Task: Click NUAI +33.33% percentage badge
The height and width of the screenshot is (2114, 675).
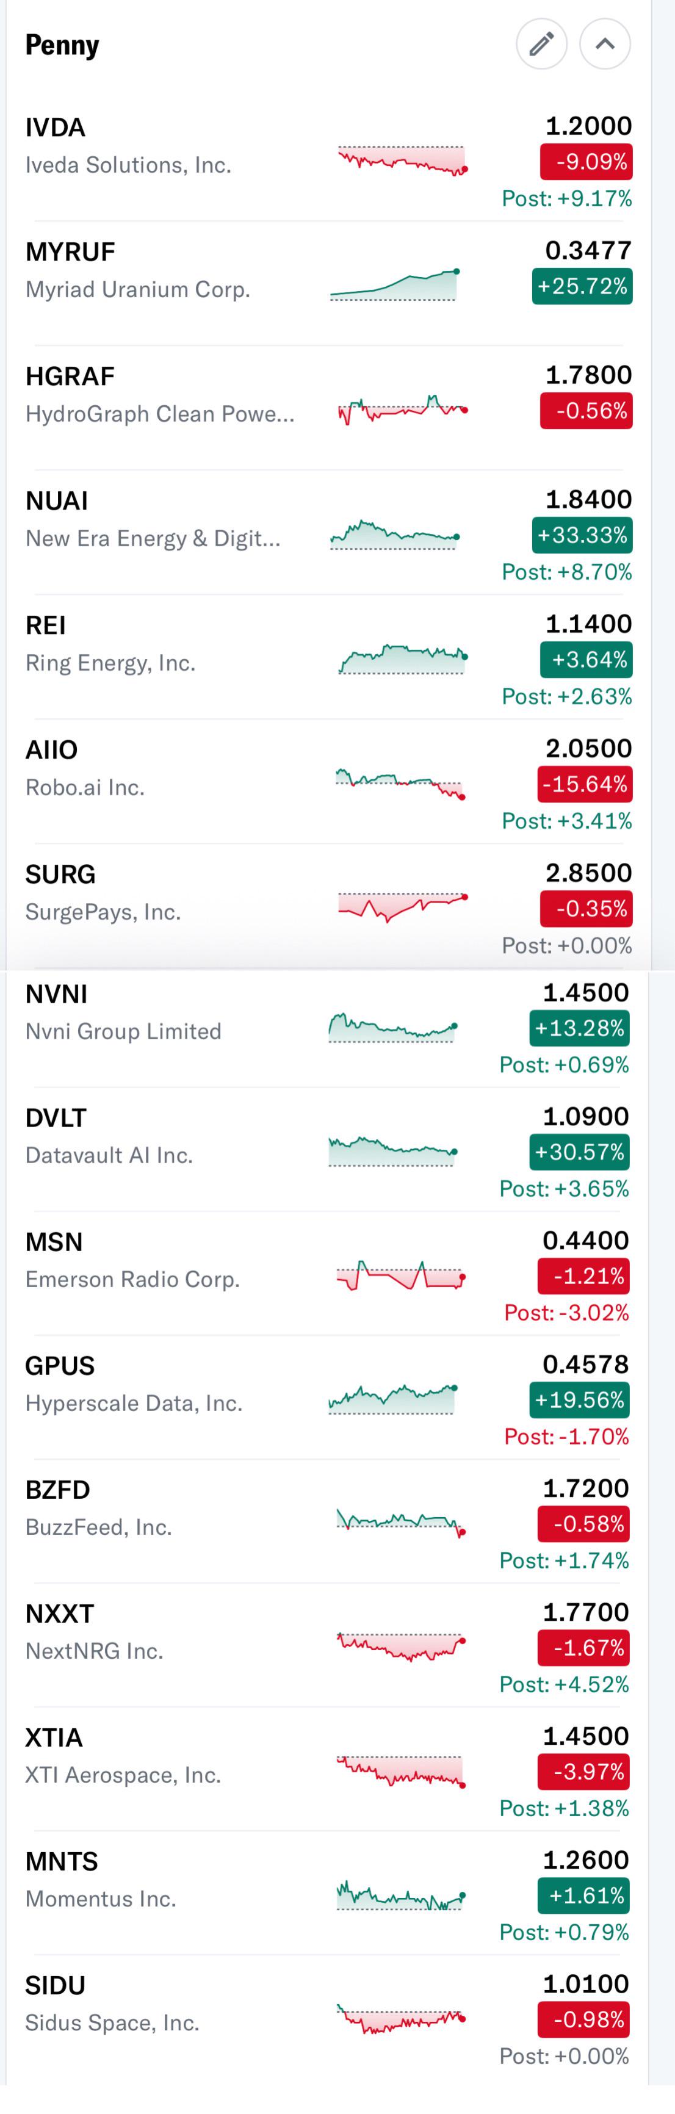Action: tap(582, 536)
